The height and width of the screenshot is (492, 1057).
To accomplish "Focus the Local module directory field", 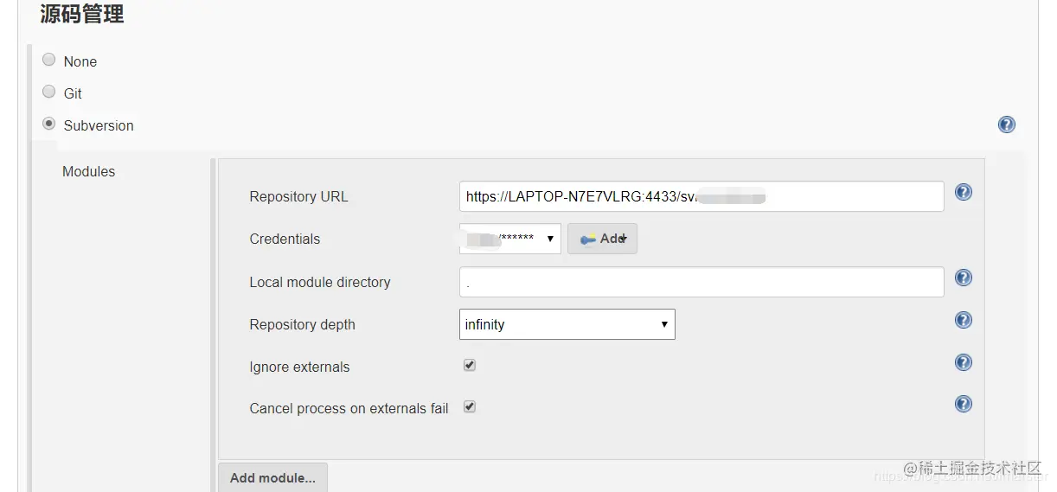I will [701, 282].
